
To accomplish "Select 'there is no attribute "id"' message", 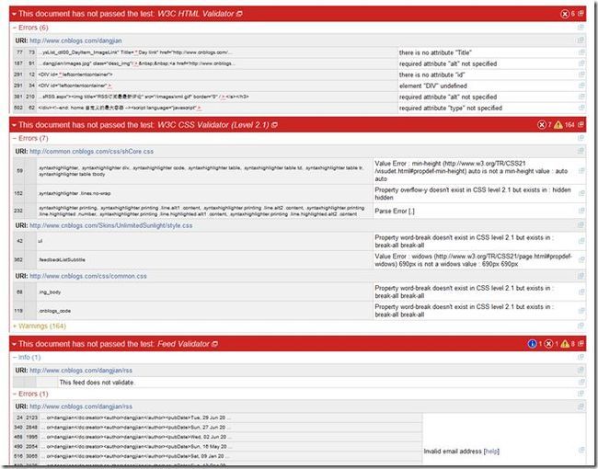I will click(431, 74).
